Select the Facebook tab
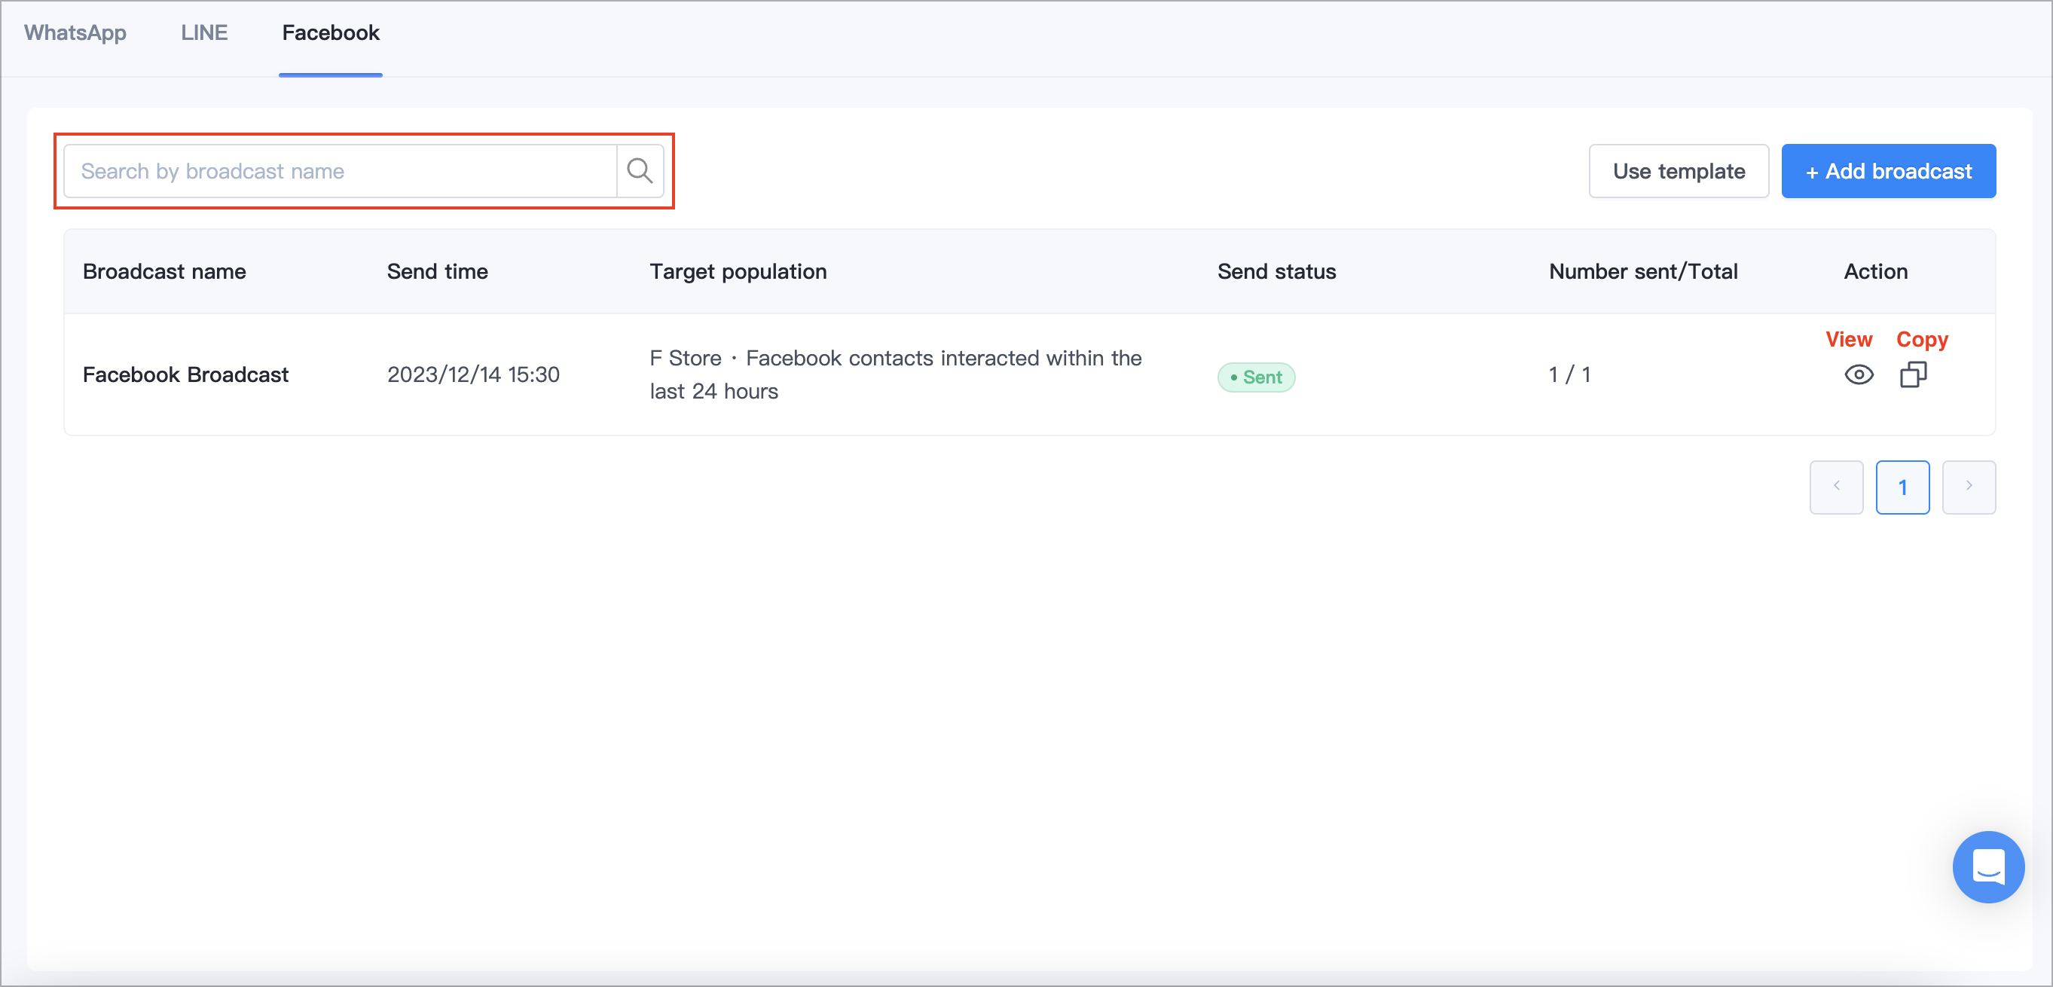The height and width of the screenshot is (987, 2053). pyautogui.click(x=331, y=32)
